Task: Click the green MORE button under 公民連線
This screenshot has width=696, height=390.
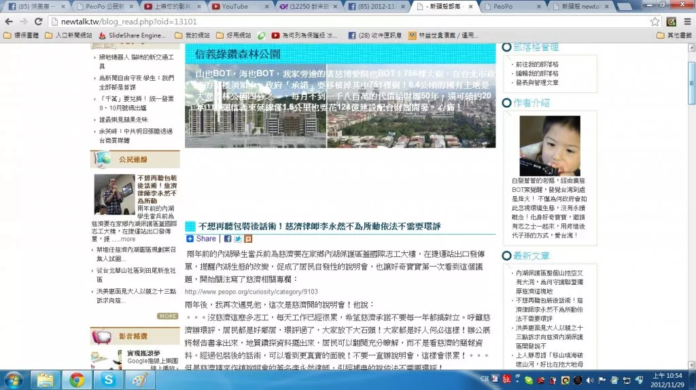Action: click(x=167, y=316)
